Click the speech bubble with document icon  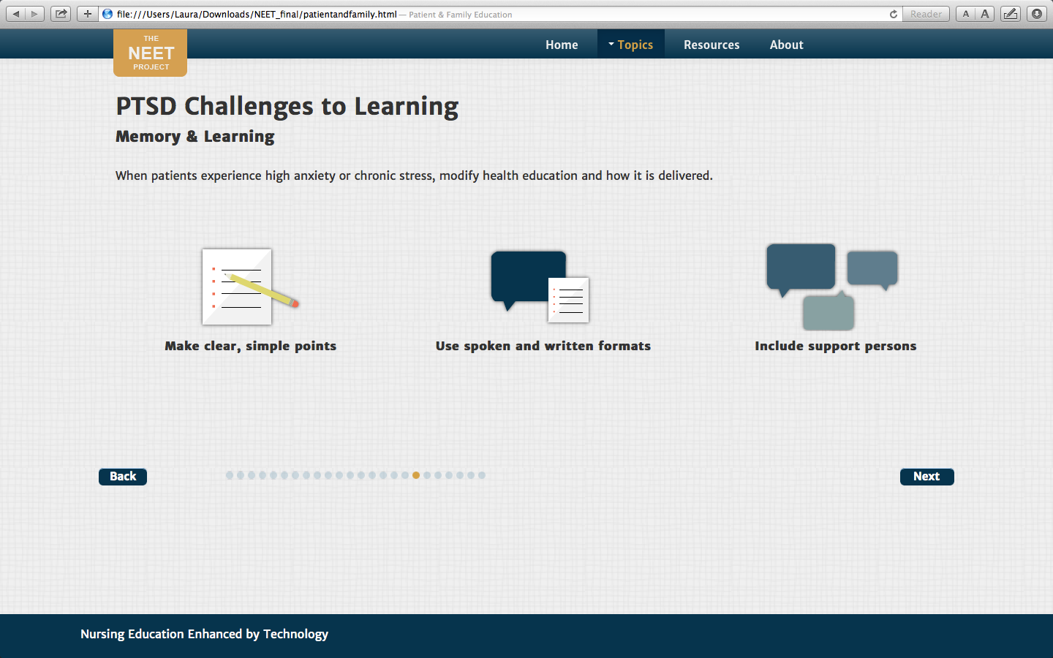click(x=540, y=287)
